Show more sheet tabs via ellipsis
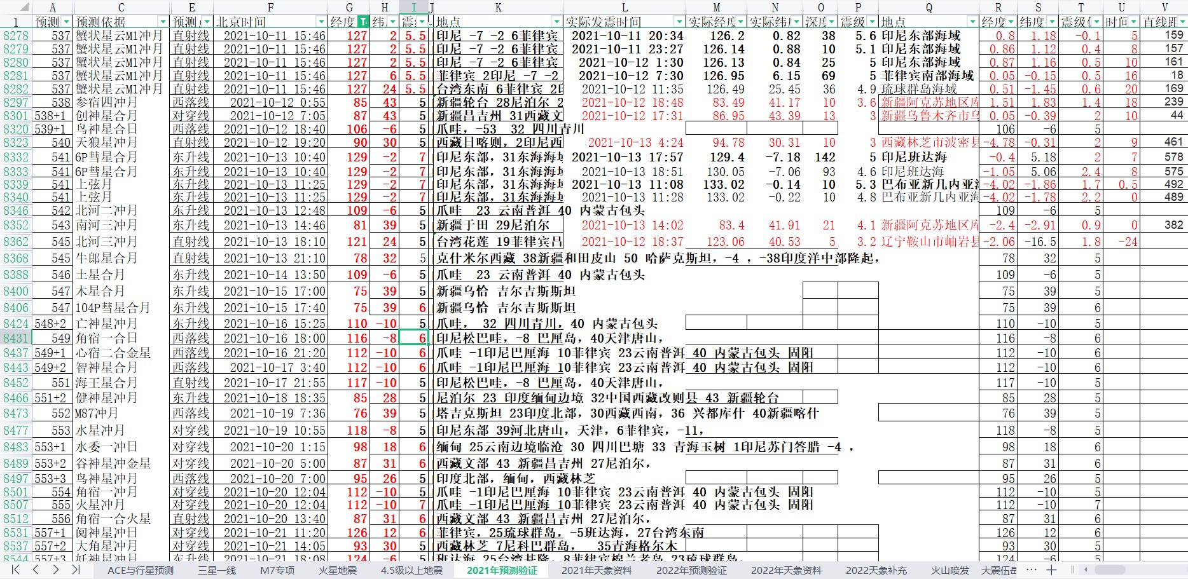This screenshot has width=1188, height=579. pos(1032,569)
